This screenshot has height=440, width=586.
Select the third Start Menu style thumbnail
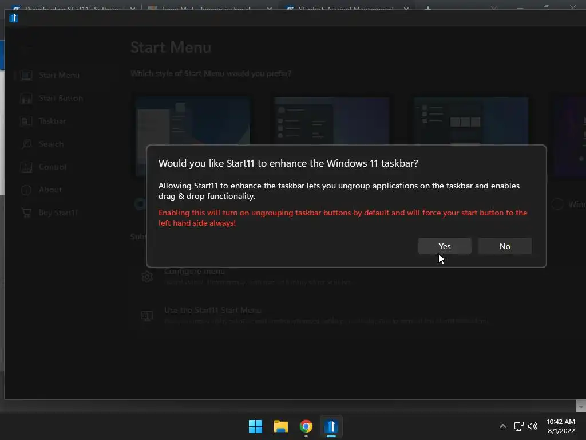pyautogui.click(x=471, y=120)
